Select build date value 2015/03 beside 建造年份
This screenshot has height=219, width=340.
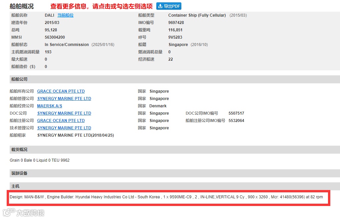click(52, 23)
